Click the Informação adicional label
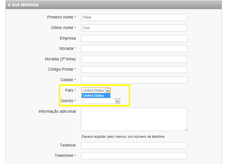This screenshot has width=226, height=164. pyautogui.click(x=57, y=112)
